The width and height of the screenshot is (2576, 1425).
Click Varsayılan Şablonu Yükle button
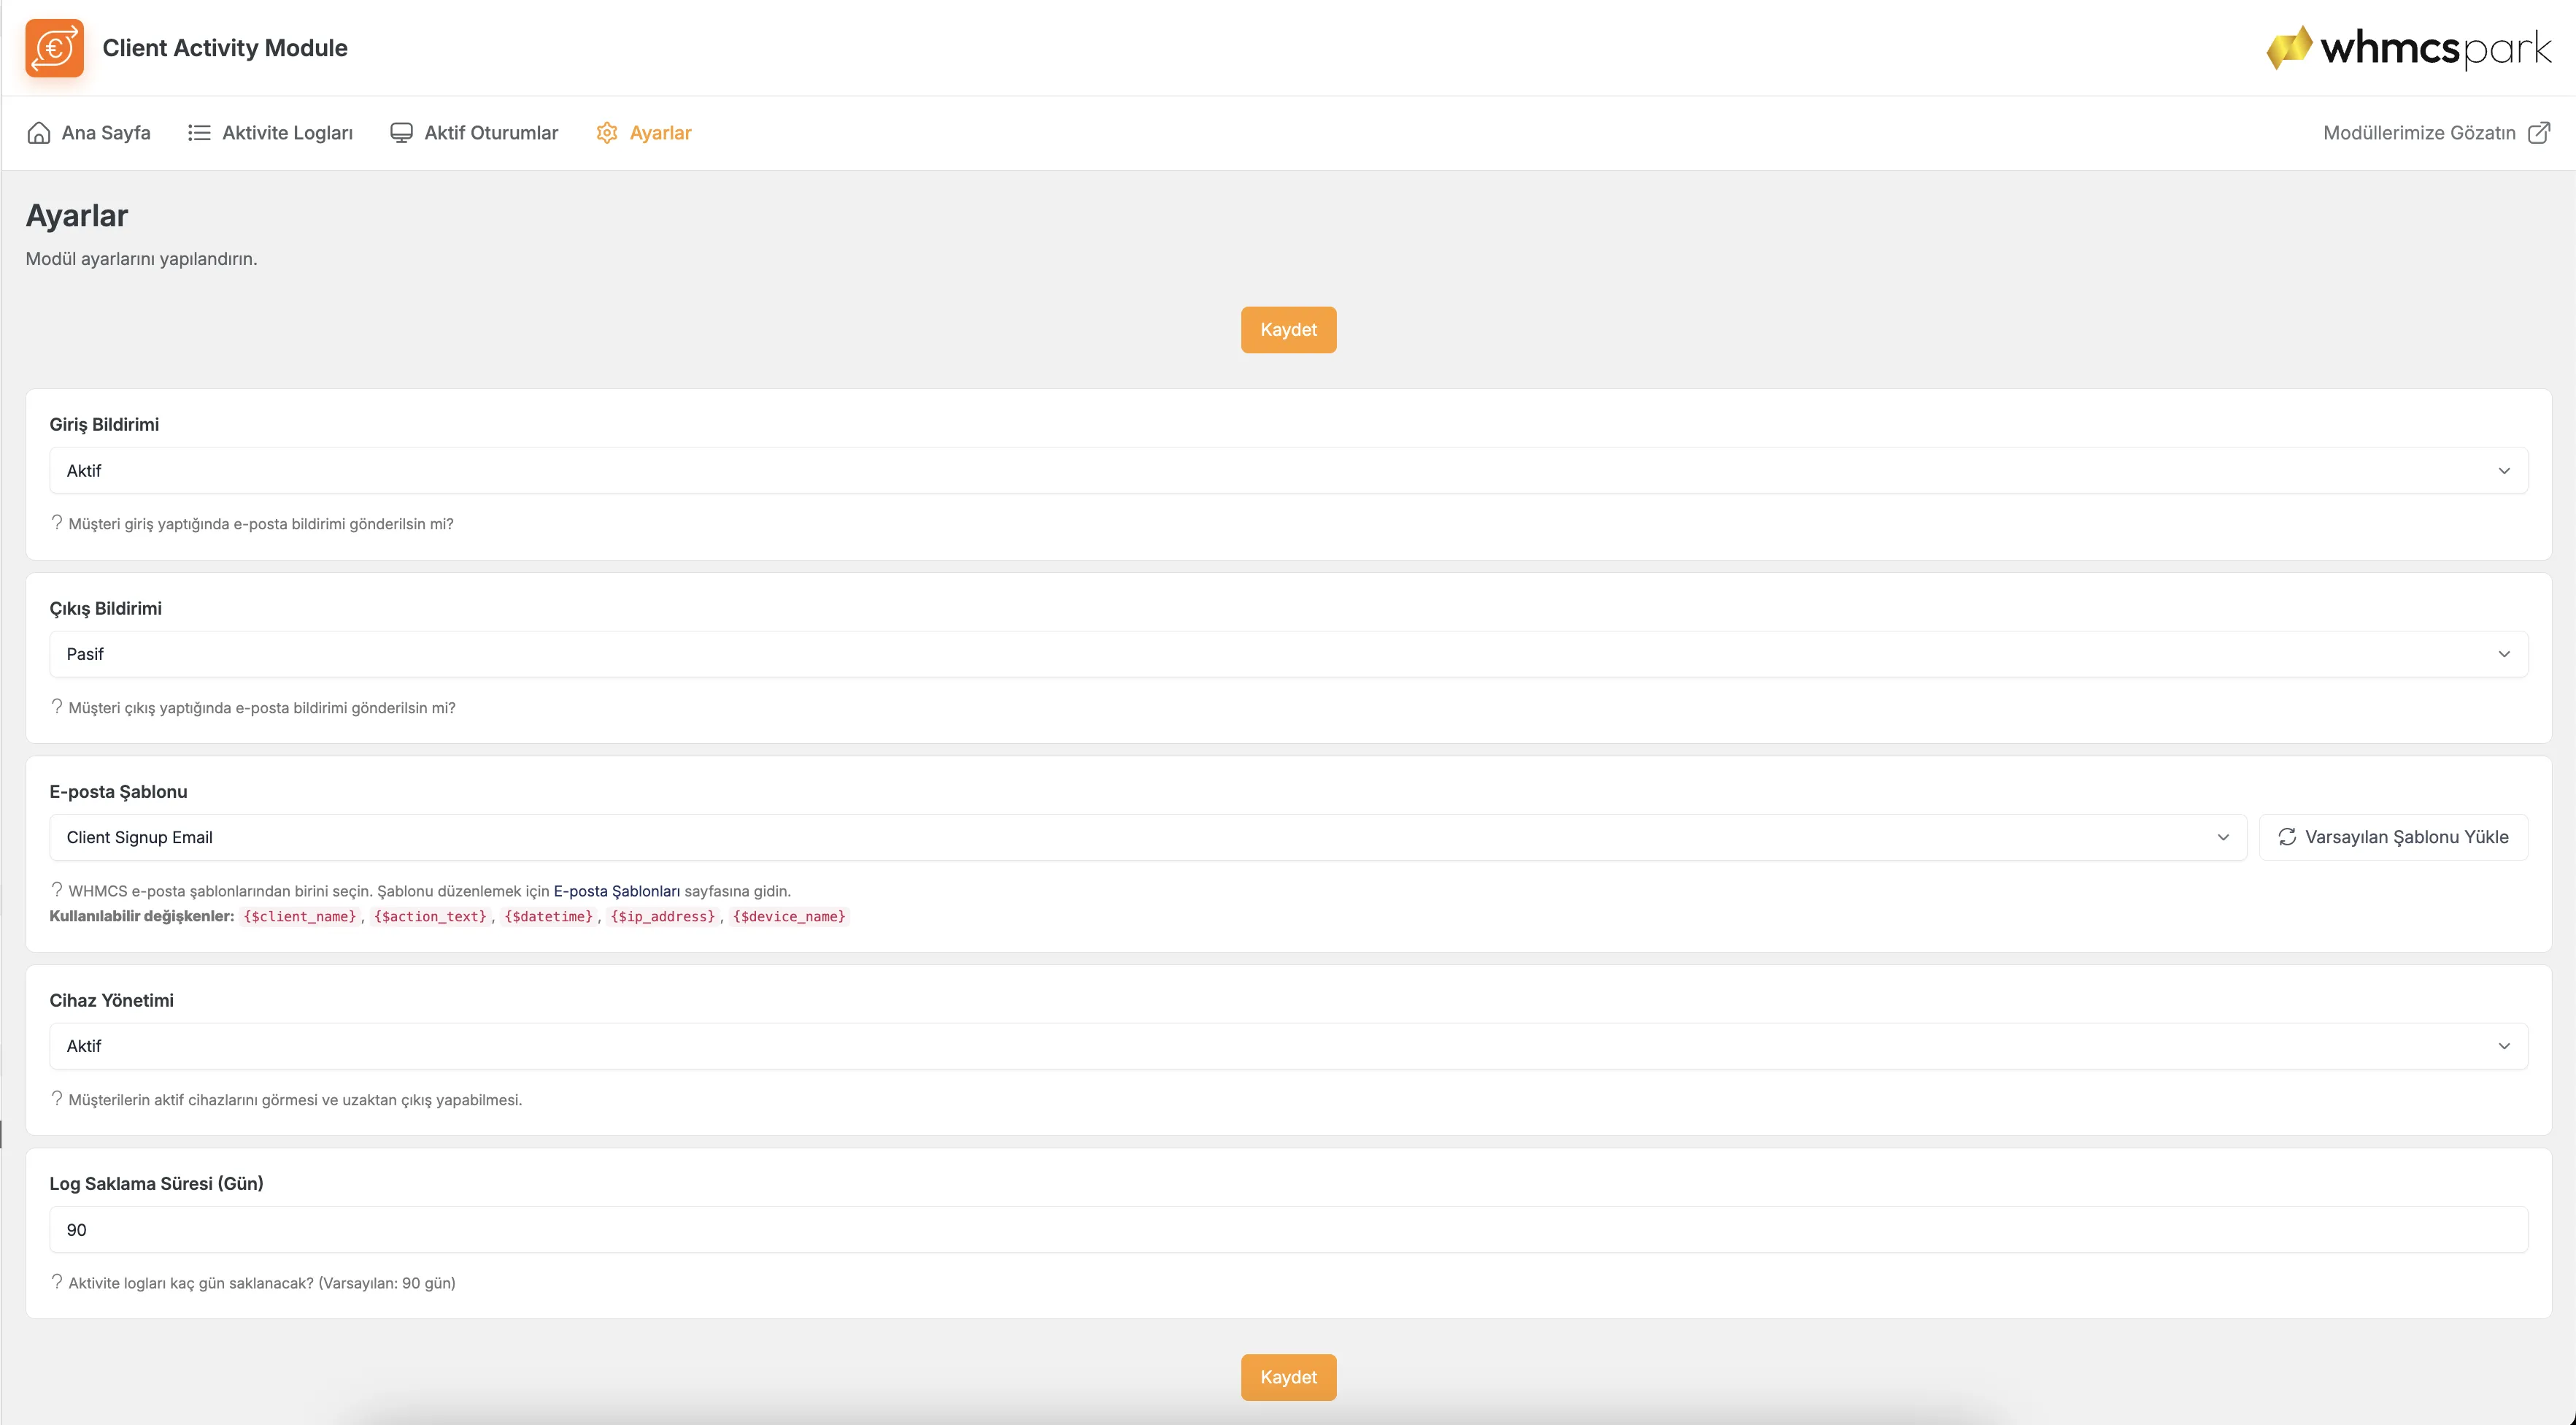2393,837
